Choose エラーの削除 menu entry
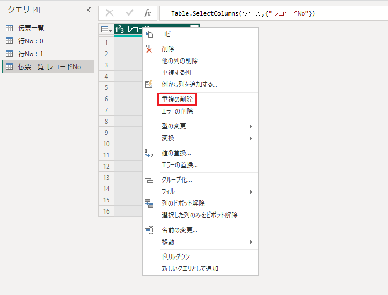The width and height of the screenshot is (388, 295). coord(177,111)
